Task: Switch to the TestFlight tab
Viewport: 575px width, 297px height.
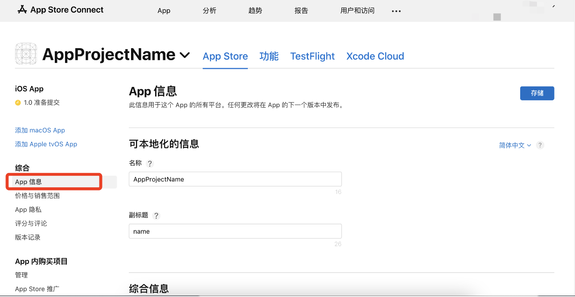Action: pyautogui.click(x=312, y=56)
